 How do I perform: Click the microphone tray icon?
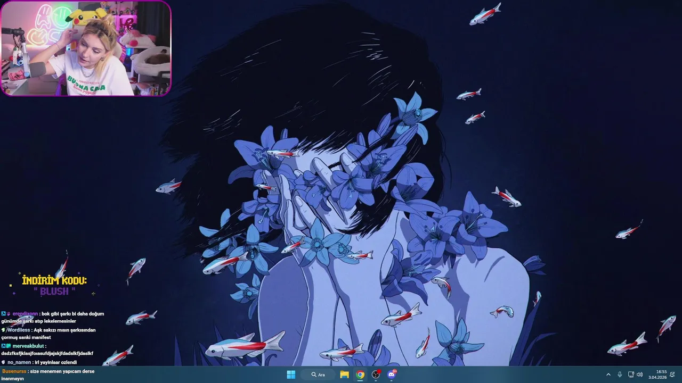pos(620,374)
